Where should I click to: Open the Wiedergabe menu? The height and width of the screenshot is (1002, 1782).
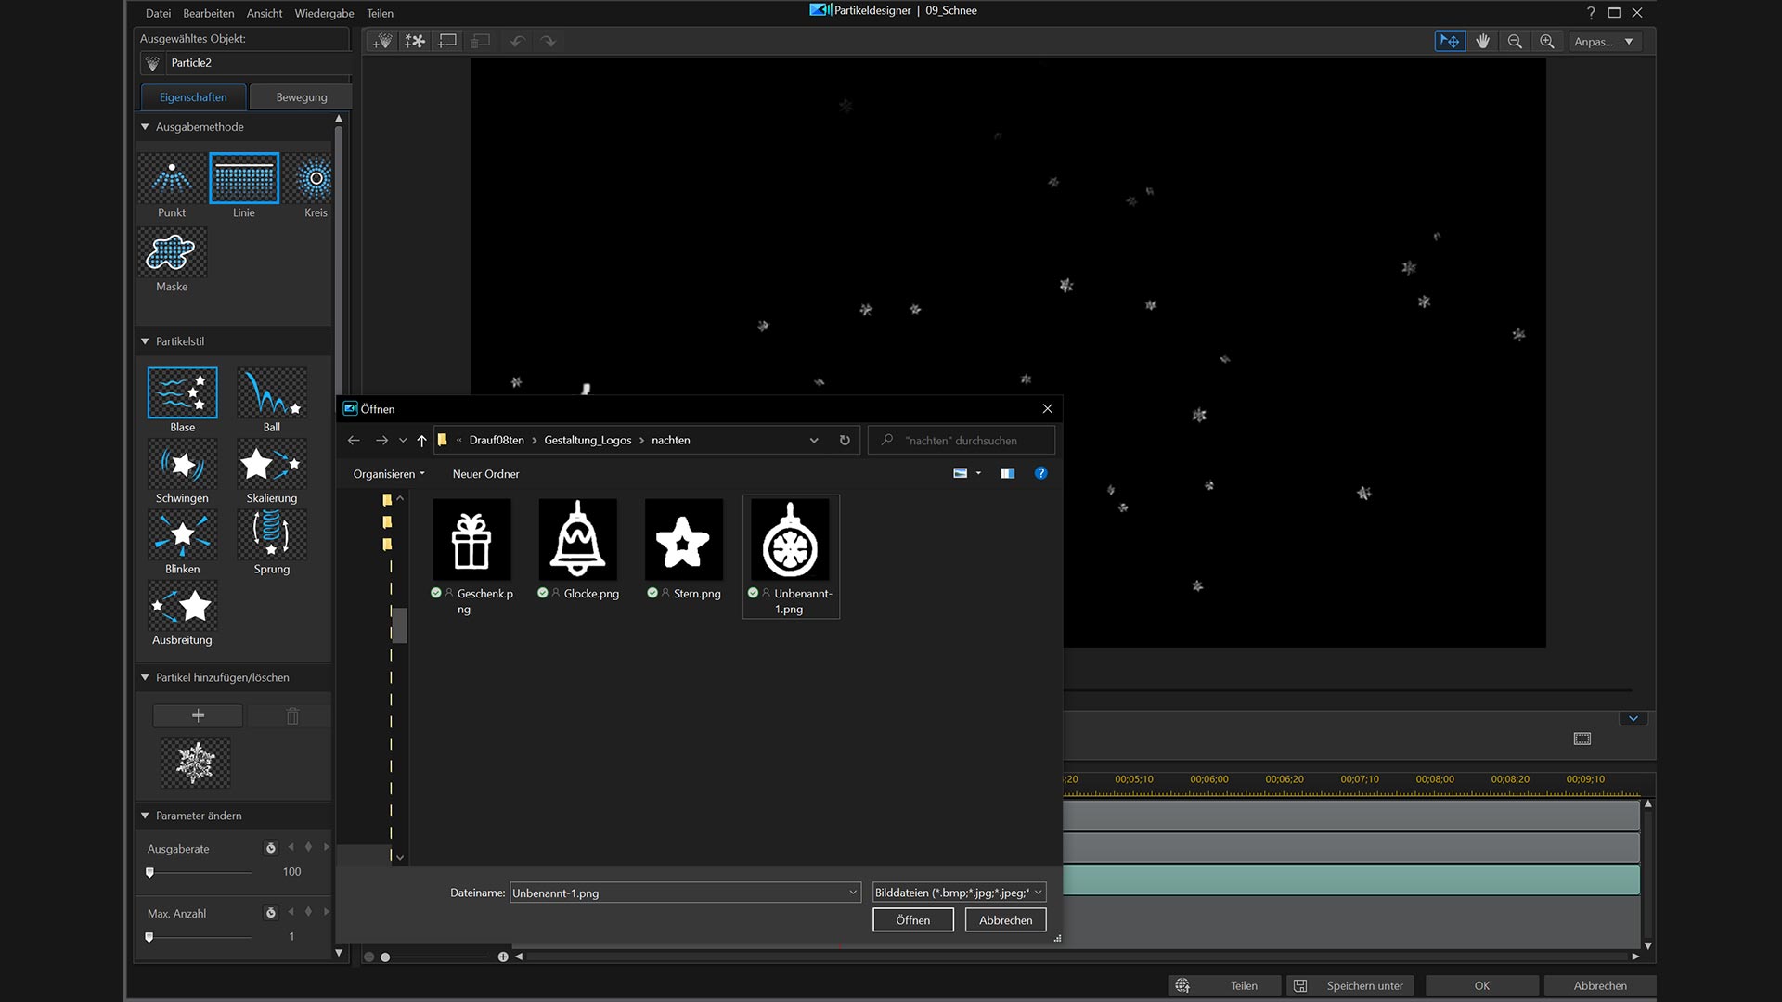point(324,13)
